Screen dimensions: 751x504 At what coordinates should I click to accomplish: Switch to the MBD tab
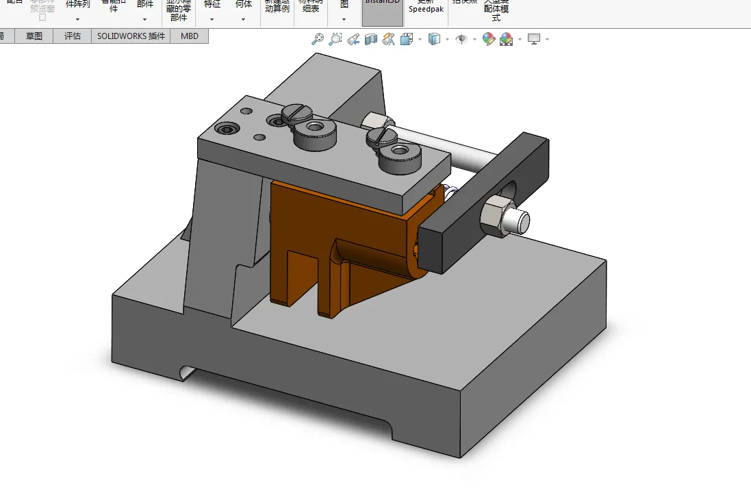190,36
